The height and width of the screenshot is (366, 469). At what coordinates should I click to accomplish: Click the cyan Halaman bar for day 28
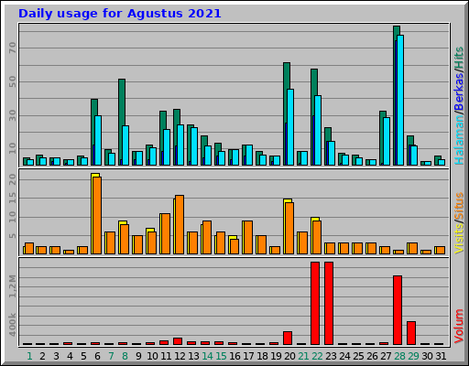click(x=400, y=100)
